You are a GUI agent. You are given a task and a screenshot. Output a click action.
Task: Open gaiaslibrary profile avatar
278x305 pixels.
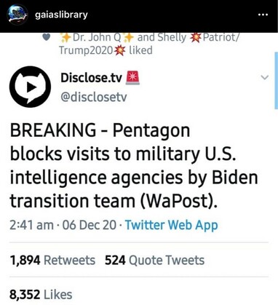17,15
